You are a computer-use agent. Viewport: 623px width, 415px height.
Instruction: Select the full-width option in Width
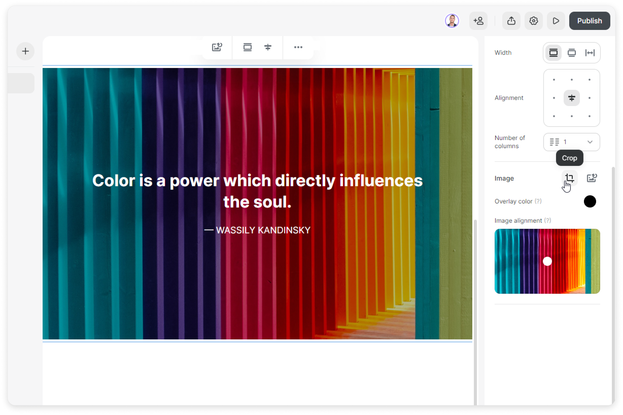(x=553, y=53)
